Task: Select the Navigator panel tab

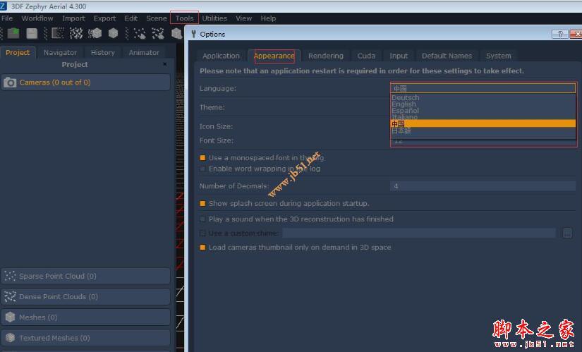Action: (x=60, y=52)
